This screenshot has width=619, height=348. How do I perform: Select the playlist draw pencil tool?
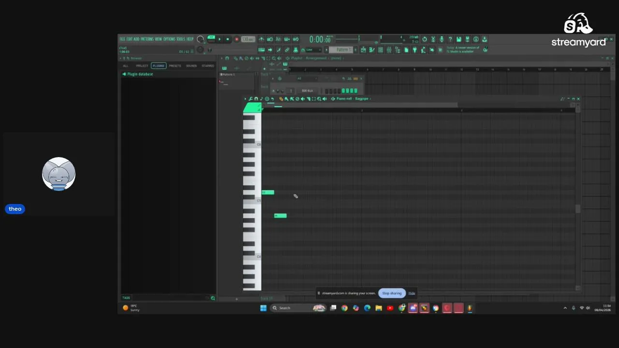tap(236, 58)
